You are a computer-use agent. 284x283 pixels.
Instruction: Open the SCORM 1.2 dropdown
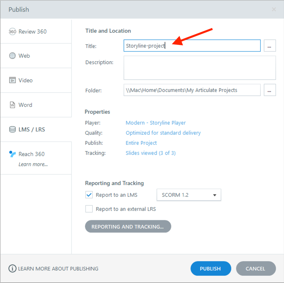189,195
